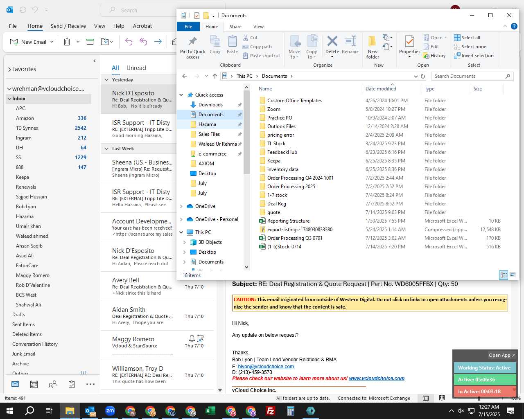524x419 pixels.
Task: Click blyon@vcloudchoice.com email link
Action: (x=266, y=367)
